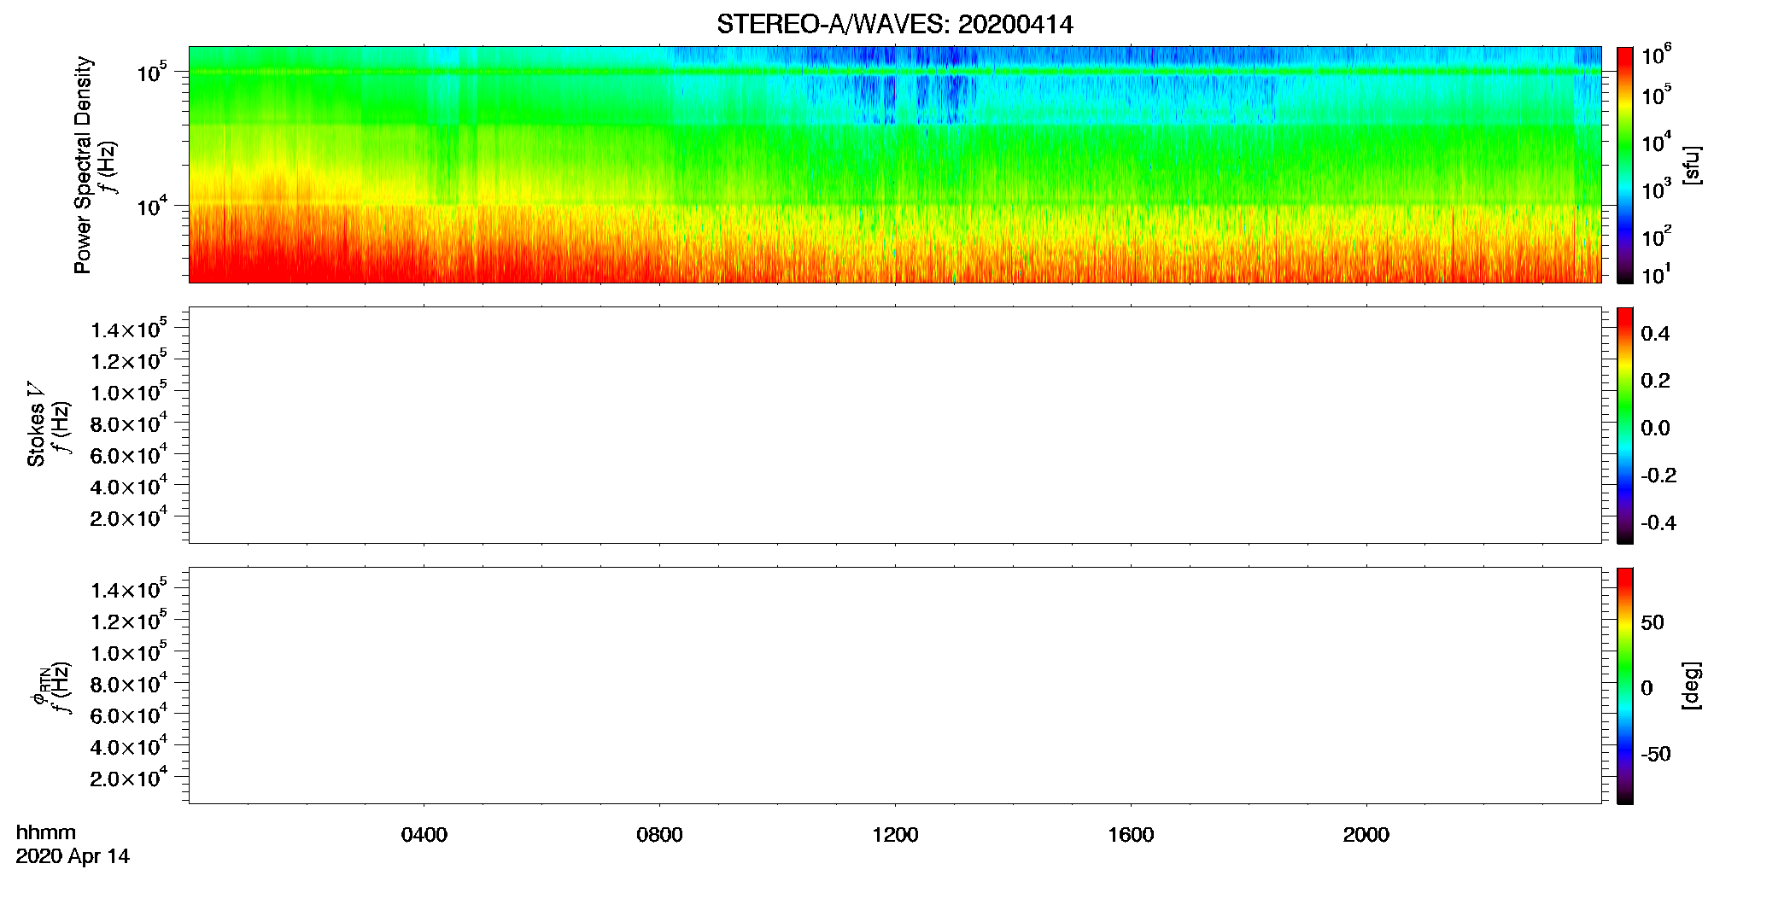Select the Stokes V axis label
This screenshot has width=1790, height=922.
36,424
